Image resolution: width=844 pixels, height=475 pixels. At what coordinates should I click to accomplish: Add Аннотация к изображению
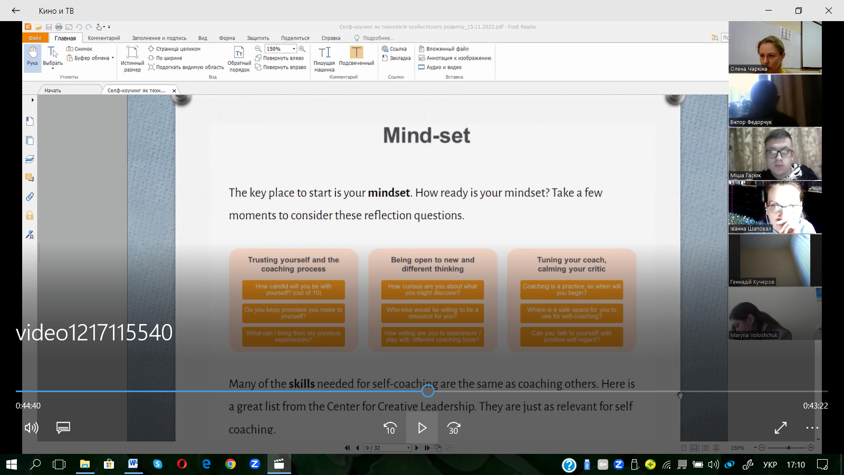coord(455,58)
